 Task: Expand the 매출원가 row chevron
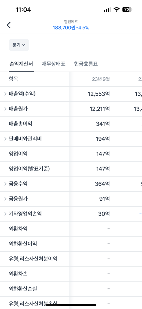[x=5, y=109]
